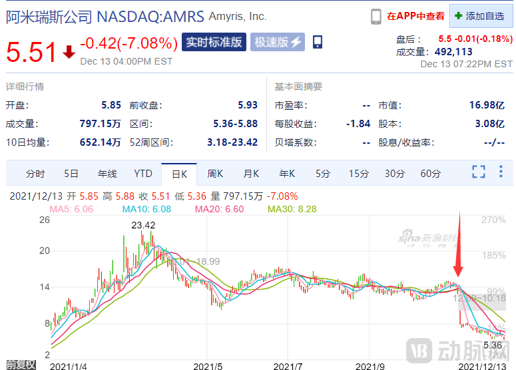516x370 pixels.
Task: Click the fullscreen expand chart icon
Action: click(479, 172)
